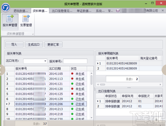166x126 pixels.
Task: Select row 5 dated 20141125
Action: (46, 94)
